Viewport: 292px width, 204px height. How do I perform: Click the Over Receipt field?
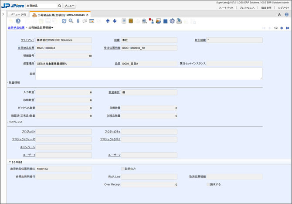pos(149,185)
